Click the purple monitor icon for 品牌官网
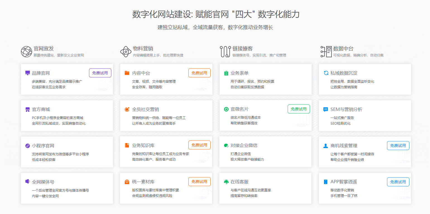Screen dimensions: 430x214 [27, 73]
